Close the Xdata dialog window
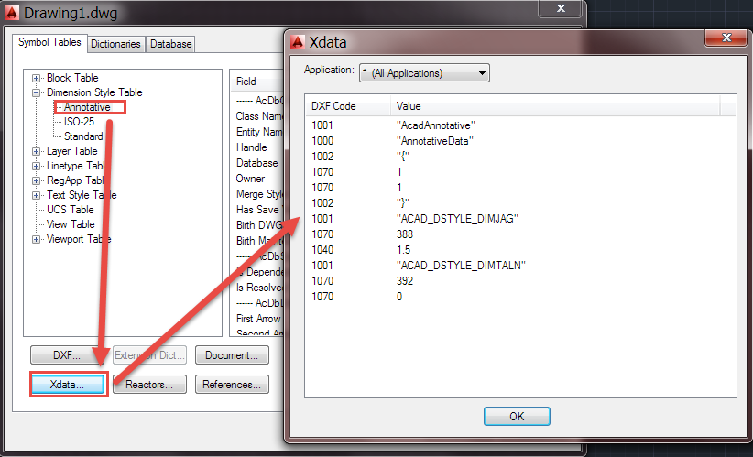Image resolution: width=753 pixels, height=457 pixels. click(x=726, y=38)
